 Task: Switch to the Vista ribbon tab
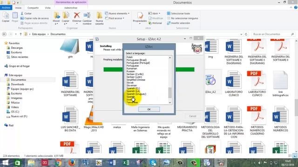(47, 8)
